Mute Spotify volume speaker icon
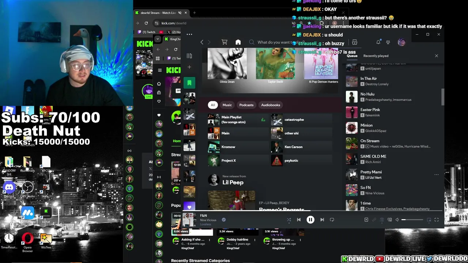Viewport: 468px width, 263px height. [397, 220]
